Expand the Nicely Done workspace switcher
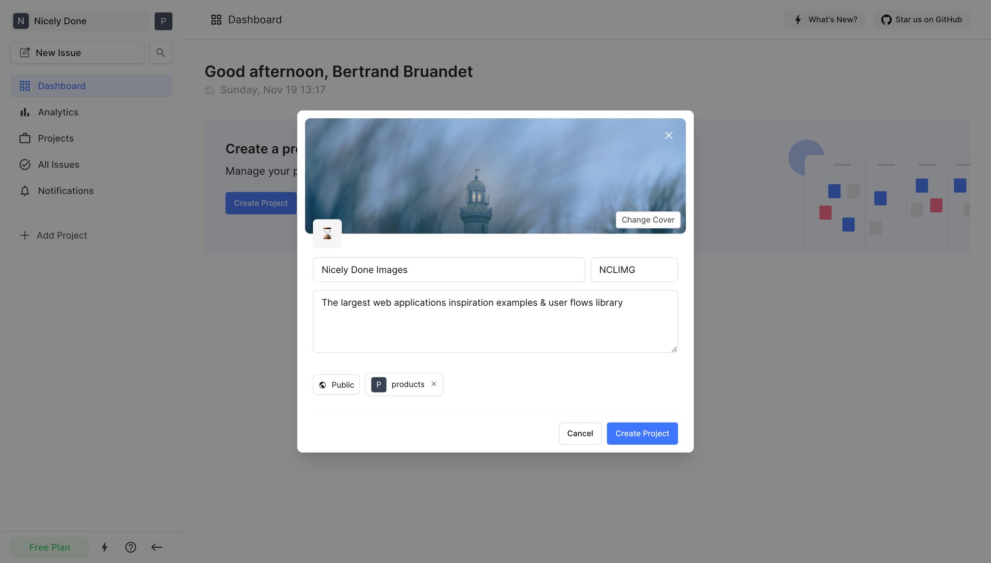991x563 pixels. 79,21
